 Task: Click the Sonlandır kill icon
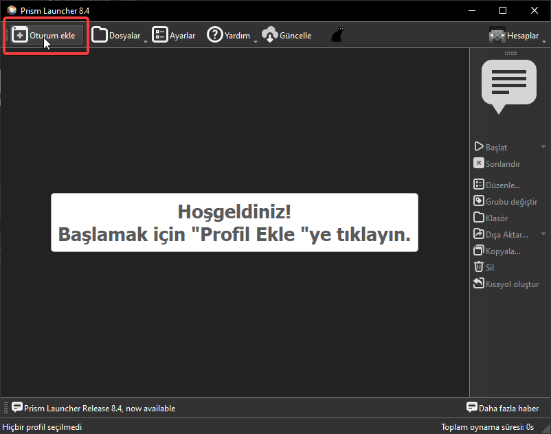coord(479,163)
